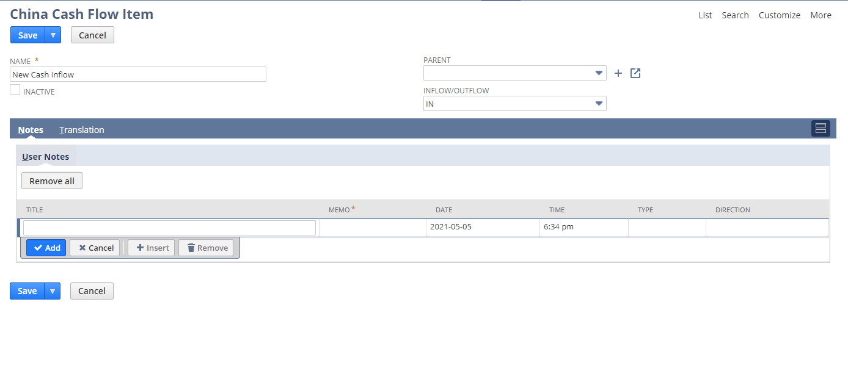Click the Remove button in the notes row
Image resolution: width=848 pixels, height=388 pixels.
[206, 248]
